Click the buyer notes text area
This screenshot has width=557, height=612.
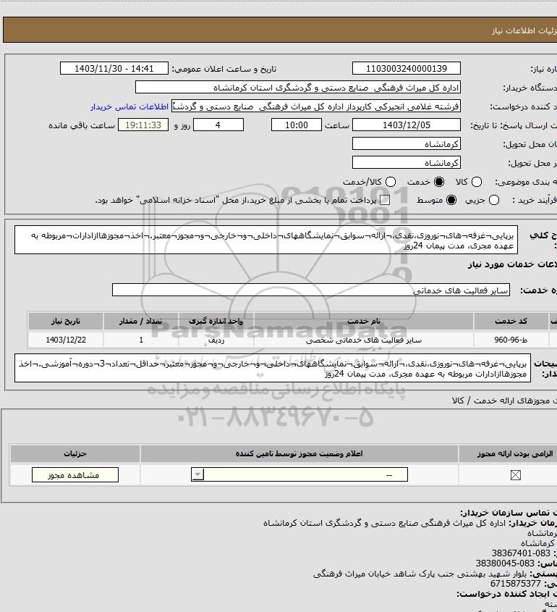[x=273, y=368]
